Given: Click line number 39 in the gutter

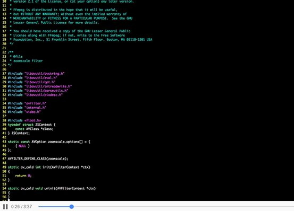Looking at the screenshot, I should [x=4, y=125].
